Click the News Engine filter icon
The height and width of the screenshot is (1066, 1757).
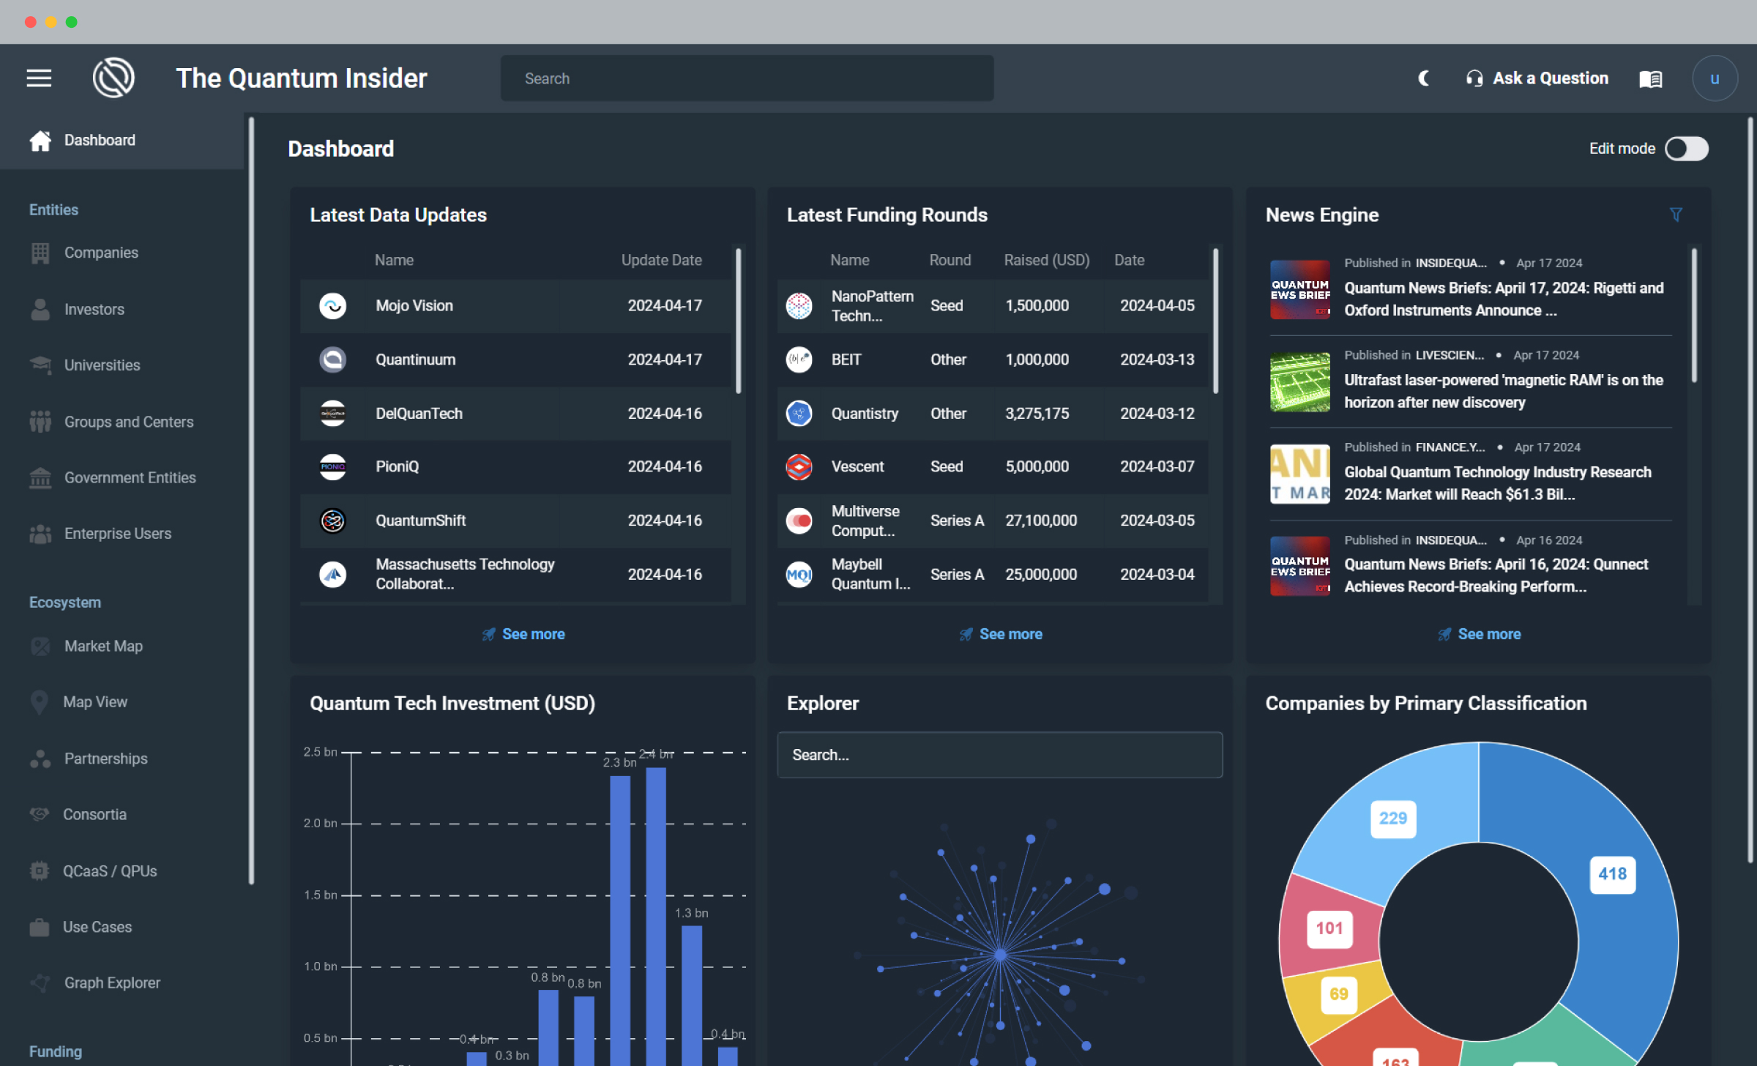click(1675, 215)
